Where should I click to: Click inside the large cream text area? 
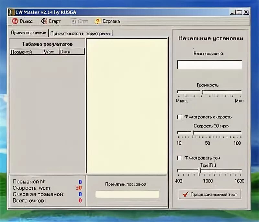tap(127, 106)
